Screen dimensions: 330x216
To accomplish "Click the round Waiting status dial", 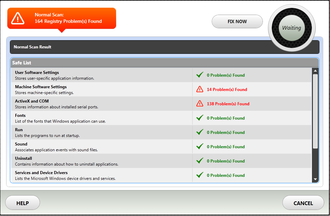I will (291, 28).
